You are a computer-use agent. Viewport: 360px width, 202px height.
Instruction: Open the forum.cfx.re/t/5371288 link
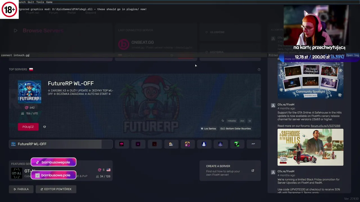325,126
